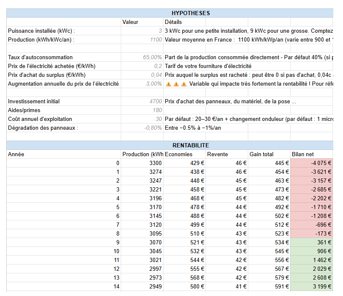The height and width of the screenshot is (296, 343).
Task: Click the first warning icon in the Augmentation annuelle row
Action: tap(168, 84)
